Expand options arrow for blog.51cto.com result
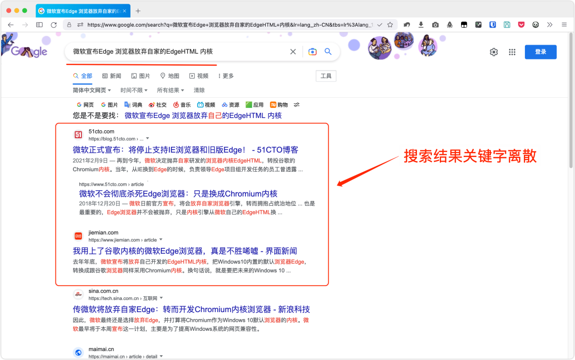This screenshot has width=575, height=360. 147,138
